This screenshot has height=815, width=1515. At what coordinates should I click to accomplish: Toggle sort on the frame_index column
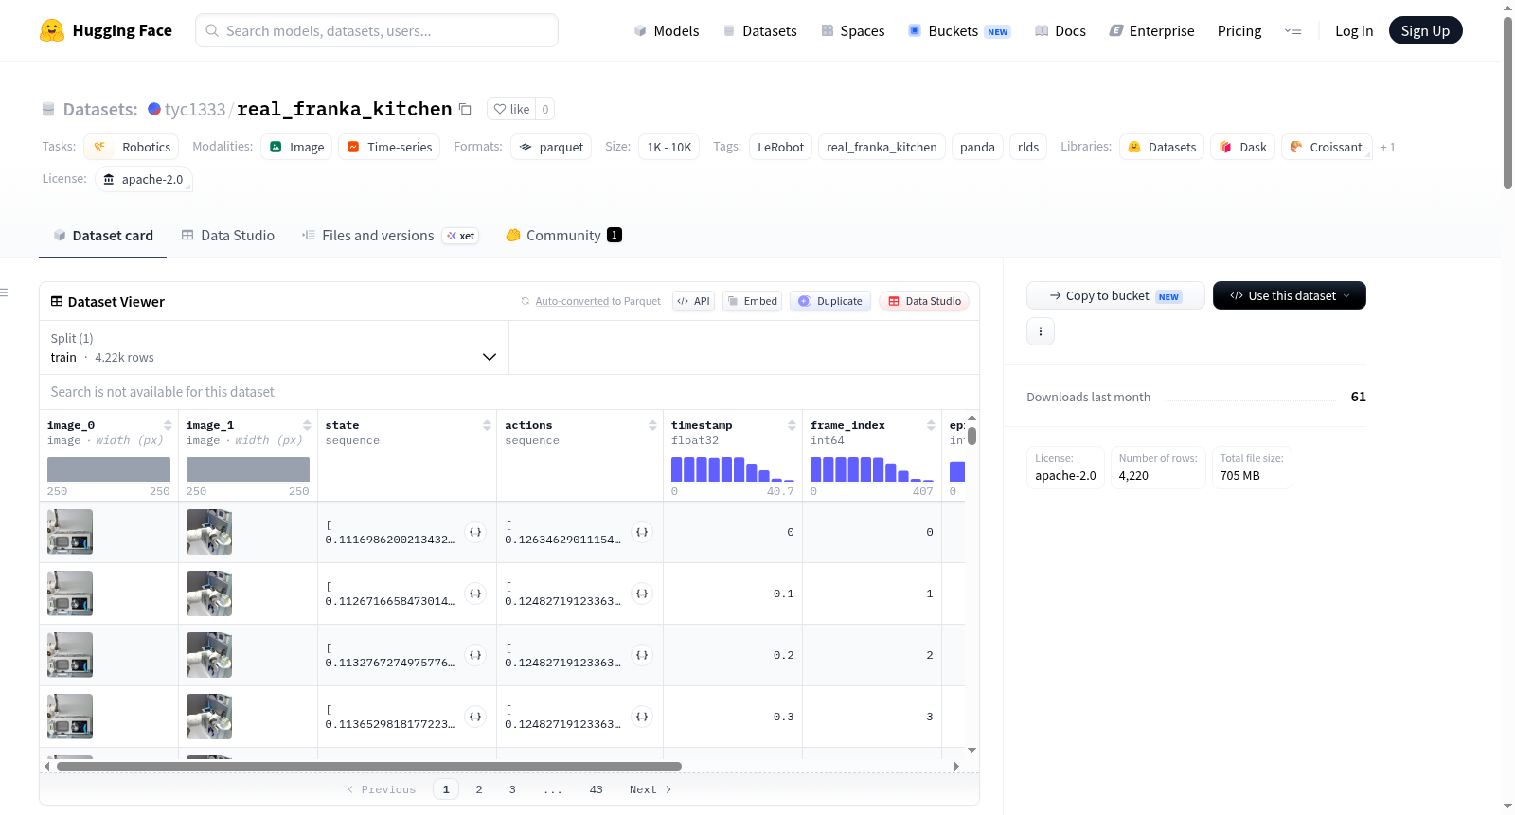coord(931,425)
